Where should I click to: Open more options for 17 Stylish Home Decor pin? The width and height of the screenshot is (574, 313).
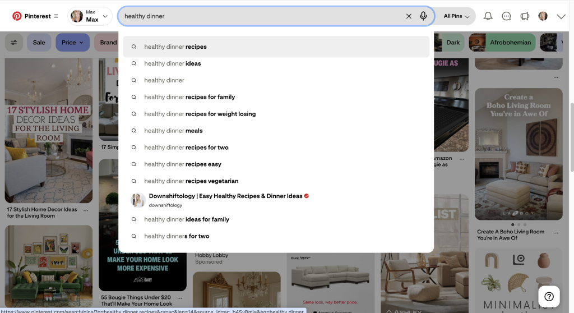tap(86, 210)
